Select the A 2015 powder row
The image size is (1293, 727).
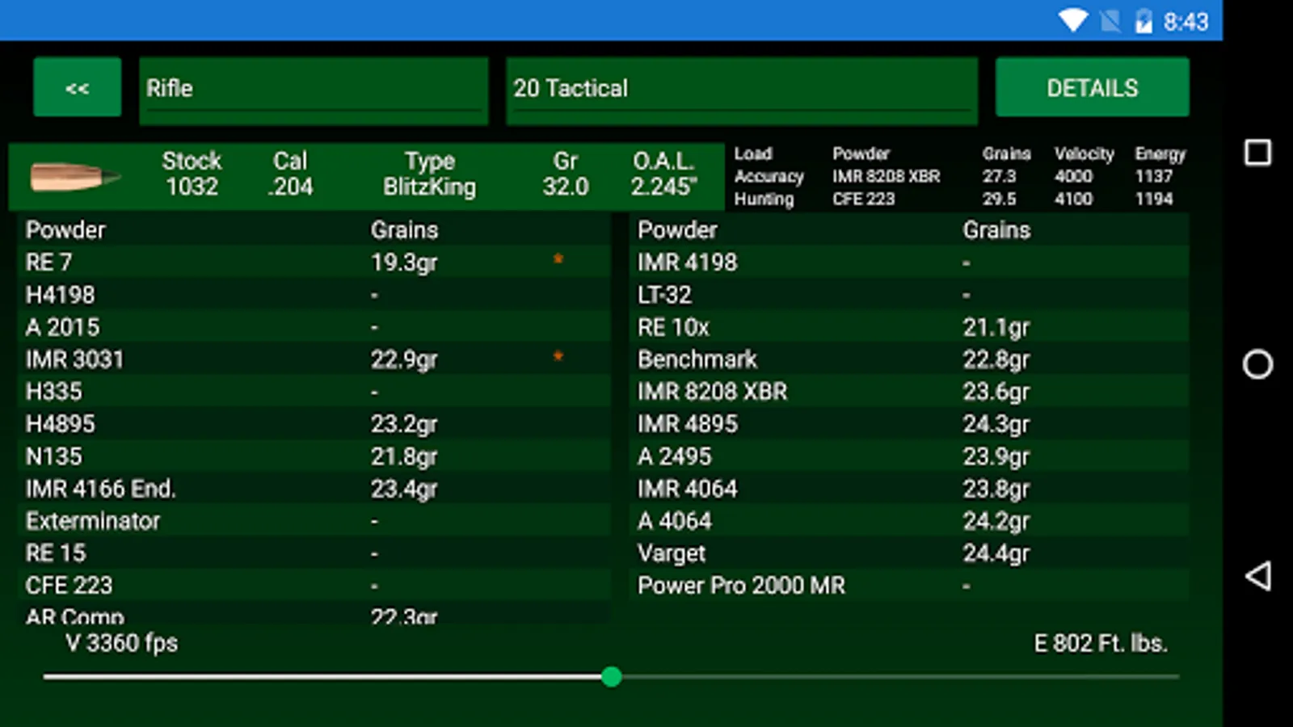pyautogui.click(x=314, y=326)
